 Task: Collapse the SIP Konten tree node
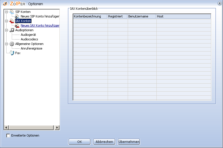[6, 12]
